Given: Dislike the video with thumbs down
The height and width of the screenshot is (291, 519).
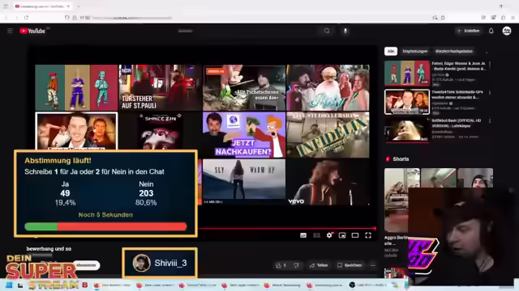Looking at the screenshot, I should [296, 265].
